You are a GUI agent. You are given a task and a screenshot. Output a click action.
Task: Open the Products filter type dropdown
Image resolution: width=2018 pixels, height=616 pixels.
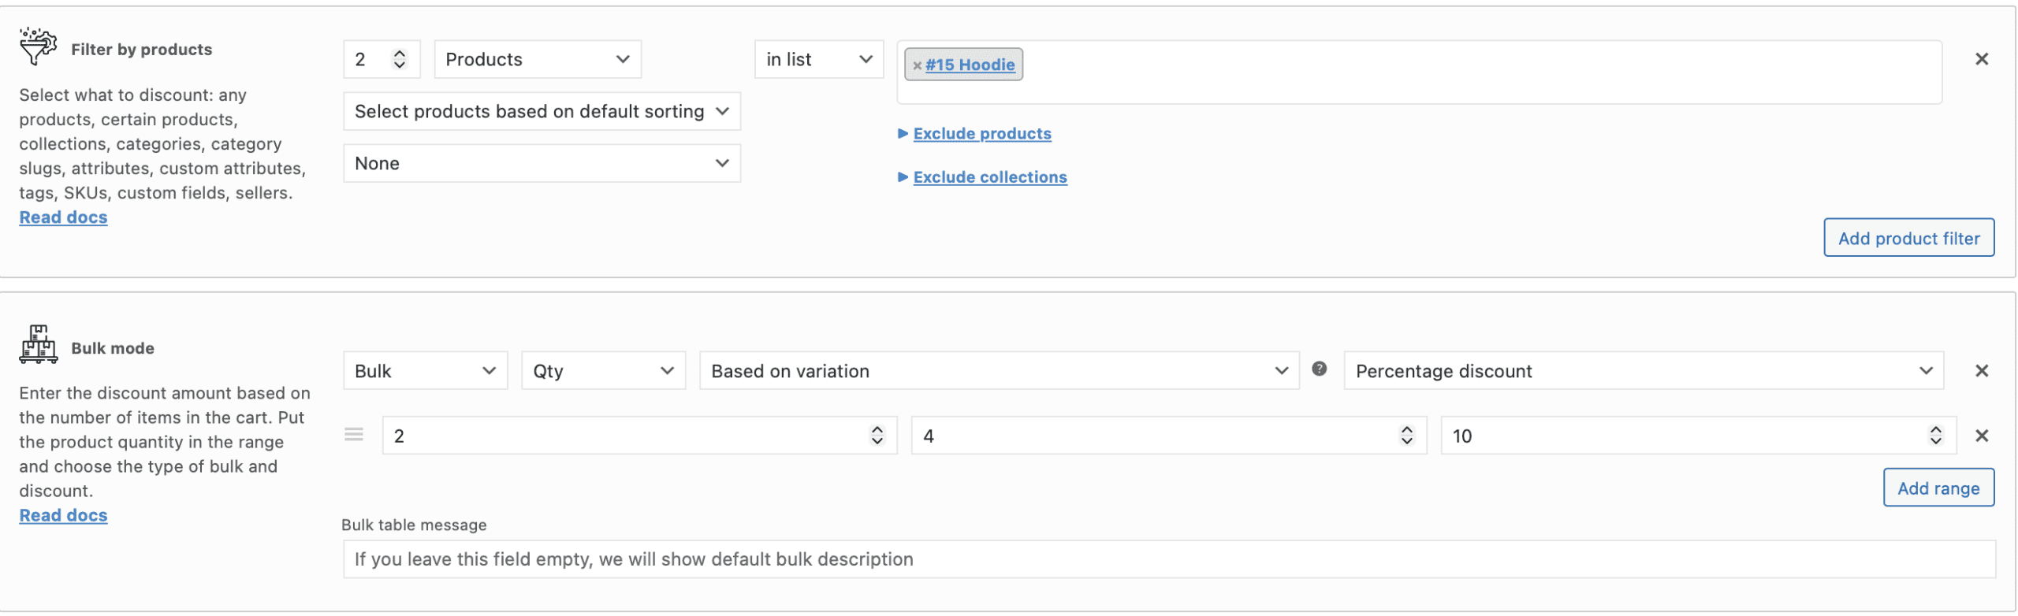click(538, 60)
